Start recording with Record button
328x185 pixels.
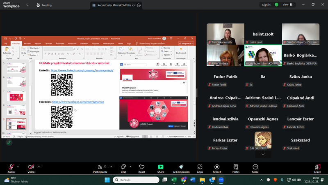217,168
